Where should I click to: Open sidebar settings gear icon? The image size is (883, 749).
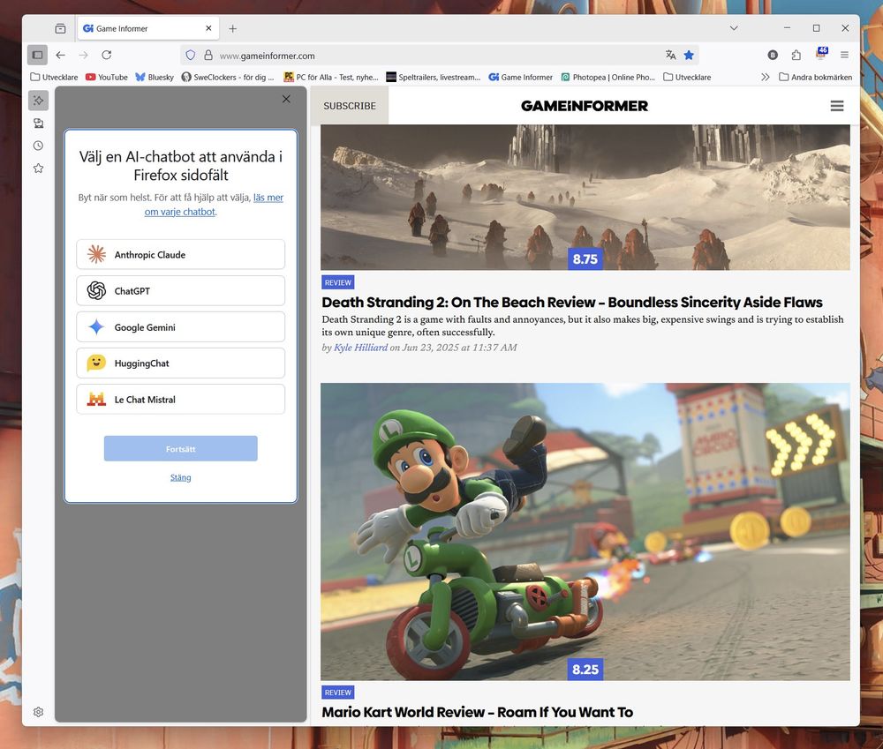tap(38, 712)
